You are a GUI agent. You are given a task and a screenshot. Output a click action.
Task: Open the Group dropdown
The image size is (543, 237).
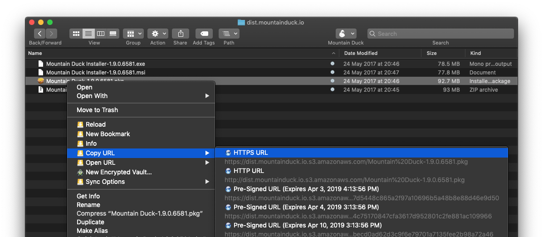click(x=133, y=34)
